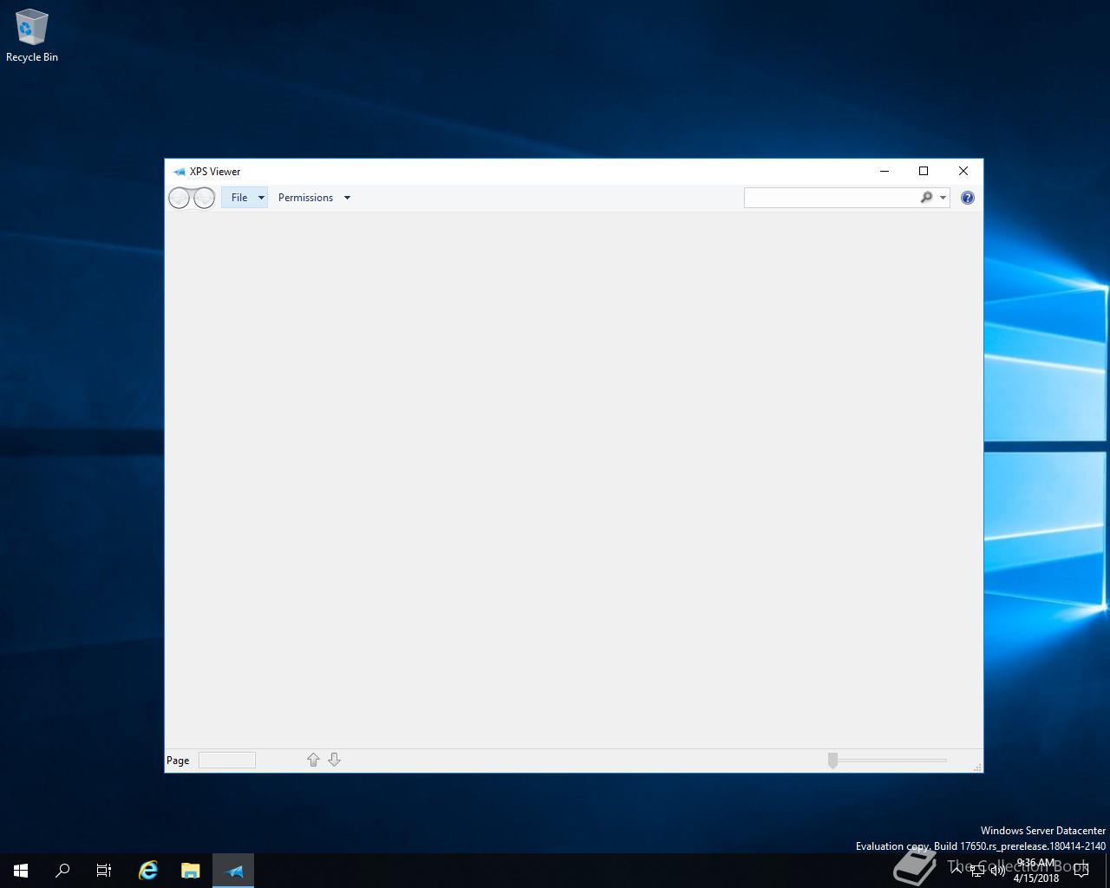Launch Internet Explorer from the taskbar
The image size is (1110, 888).
(148, 871)
